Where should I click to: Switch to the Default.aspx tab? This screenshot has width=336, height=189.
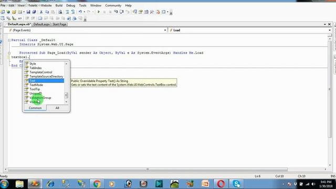[41, 24]
